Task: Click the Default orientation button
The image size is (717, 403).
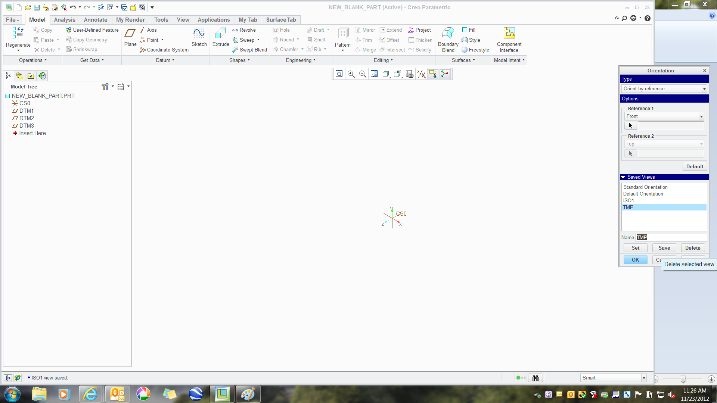Action: 695,167
